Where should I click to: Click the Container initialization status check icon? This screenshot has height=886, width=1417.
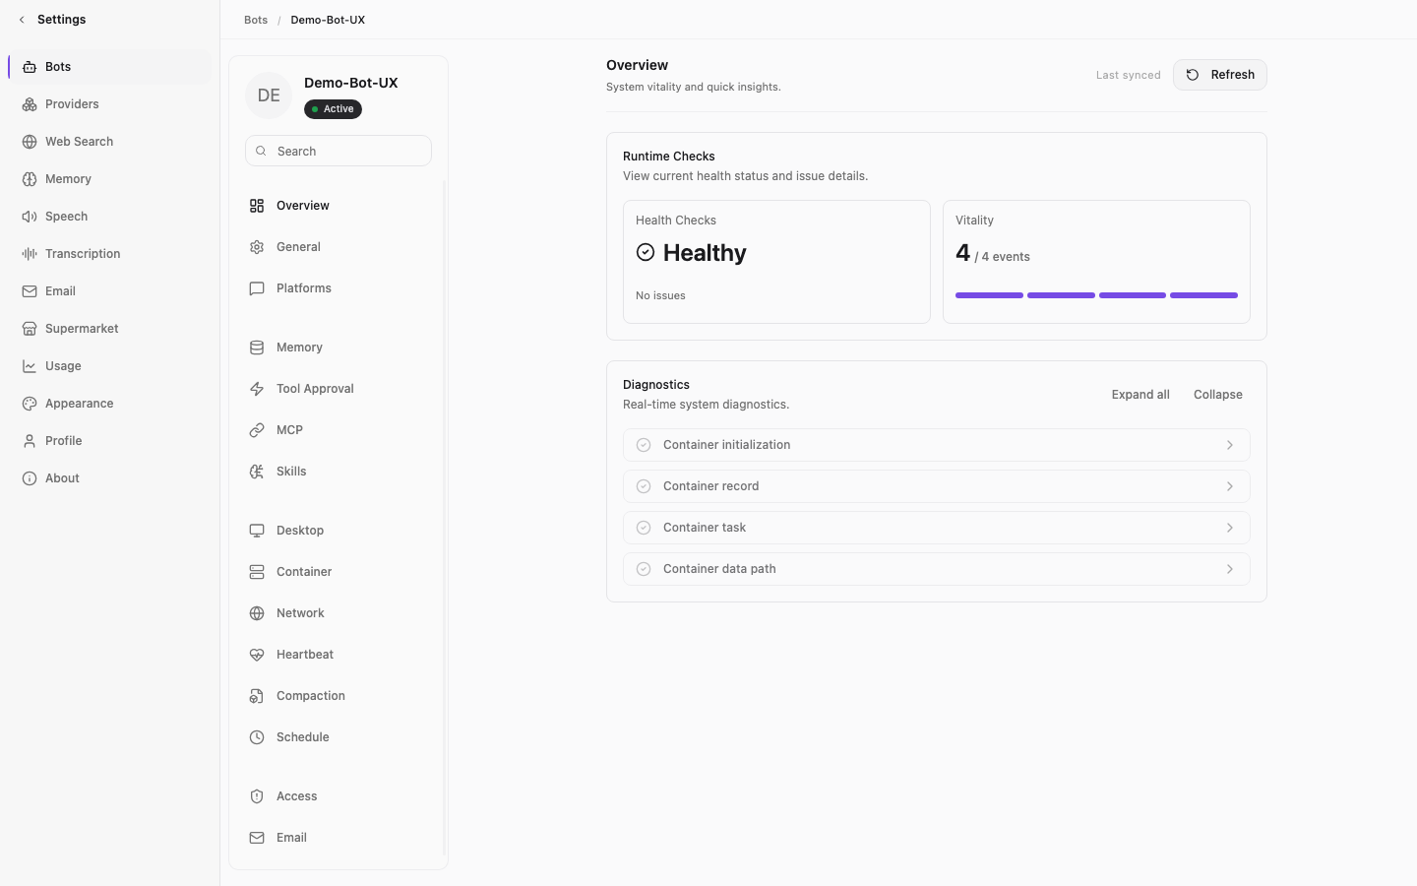644,445
